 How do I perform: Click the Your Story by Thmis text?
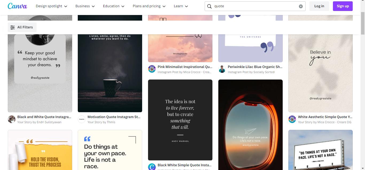click(x=101, y=122)
